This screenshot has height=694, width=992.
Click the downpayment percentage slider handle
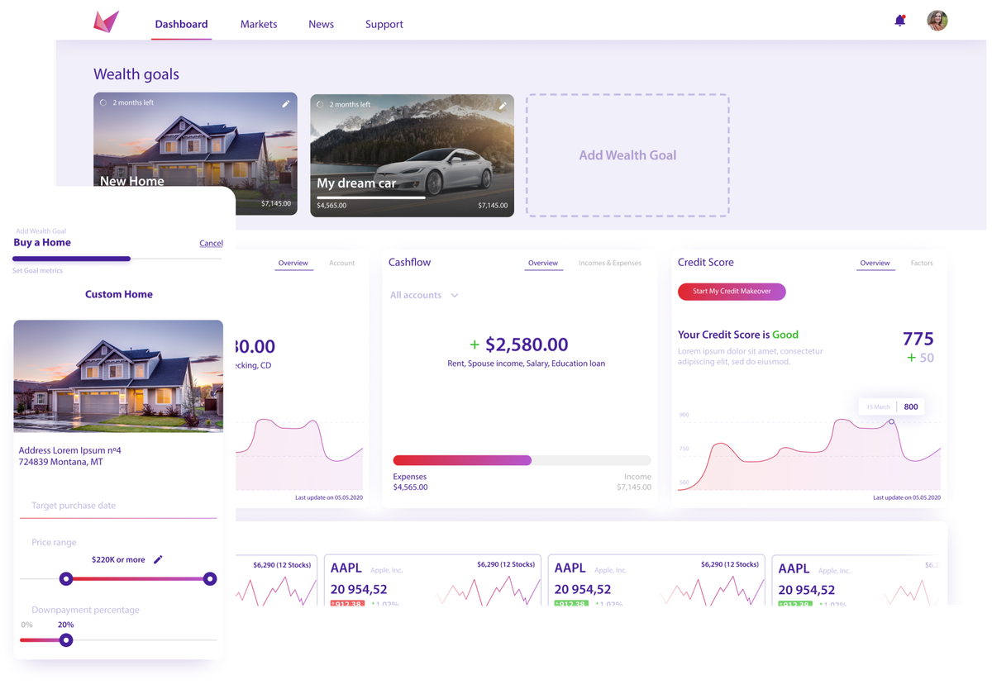pyautogui.click(x=66, y=640)
